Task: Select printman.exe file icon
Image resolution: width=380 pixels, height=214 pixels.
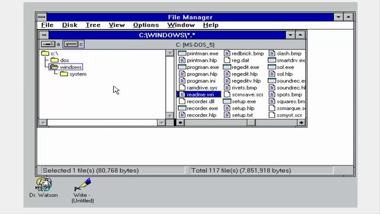Action: [182, 53]
